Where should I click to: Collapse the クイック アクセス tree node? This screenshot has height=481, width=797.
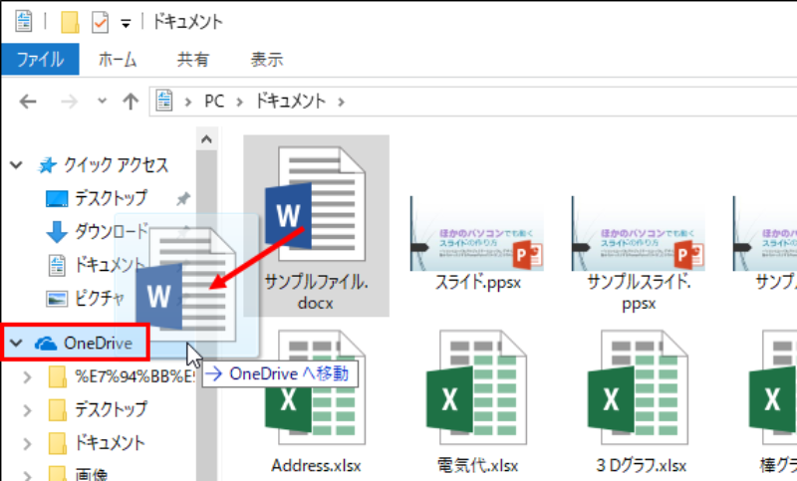[x=16, y=165]
